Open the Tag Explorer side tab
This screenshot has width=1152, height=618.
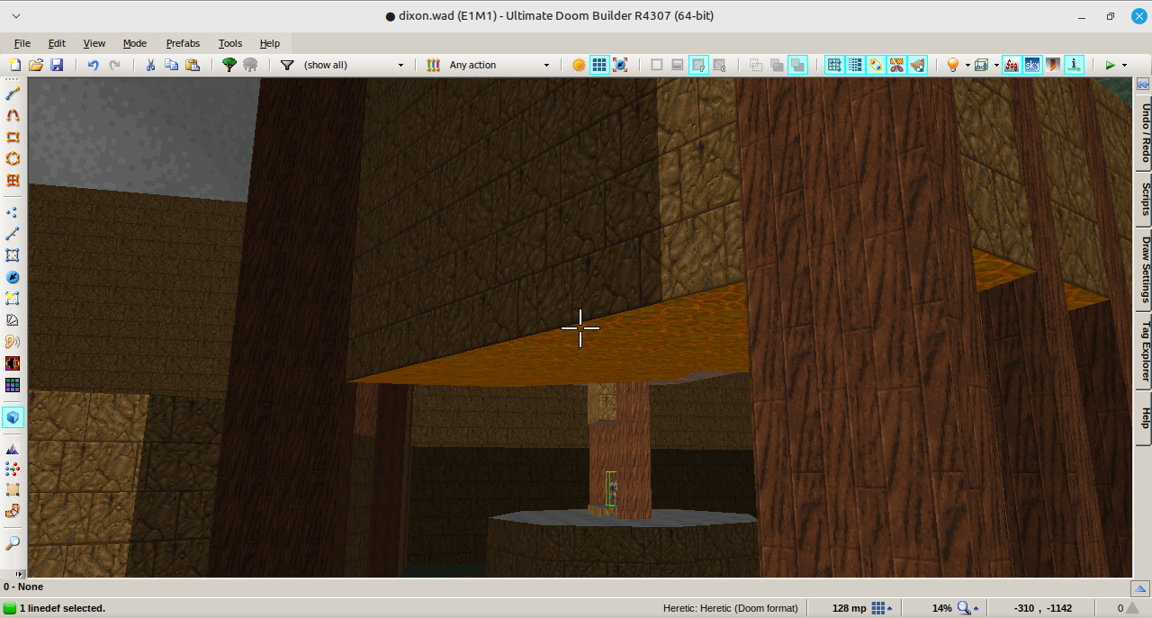[1143, 352]
